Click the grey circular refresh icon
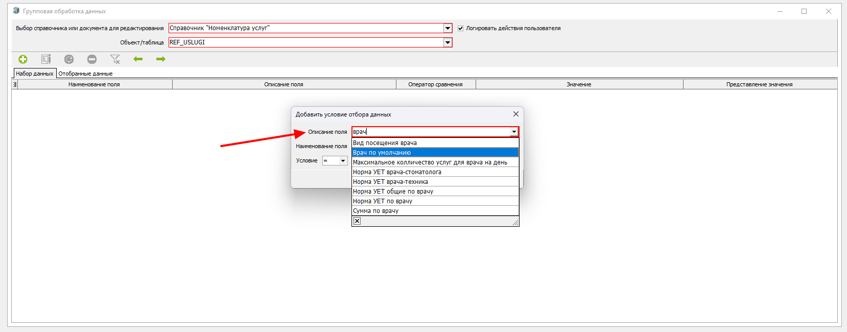The image size is (847, 332). (69, 59)
